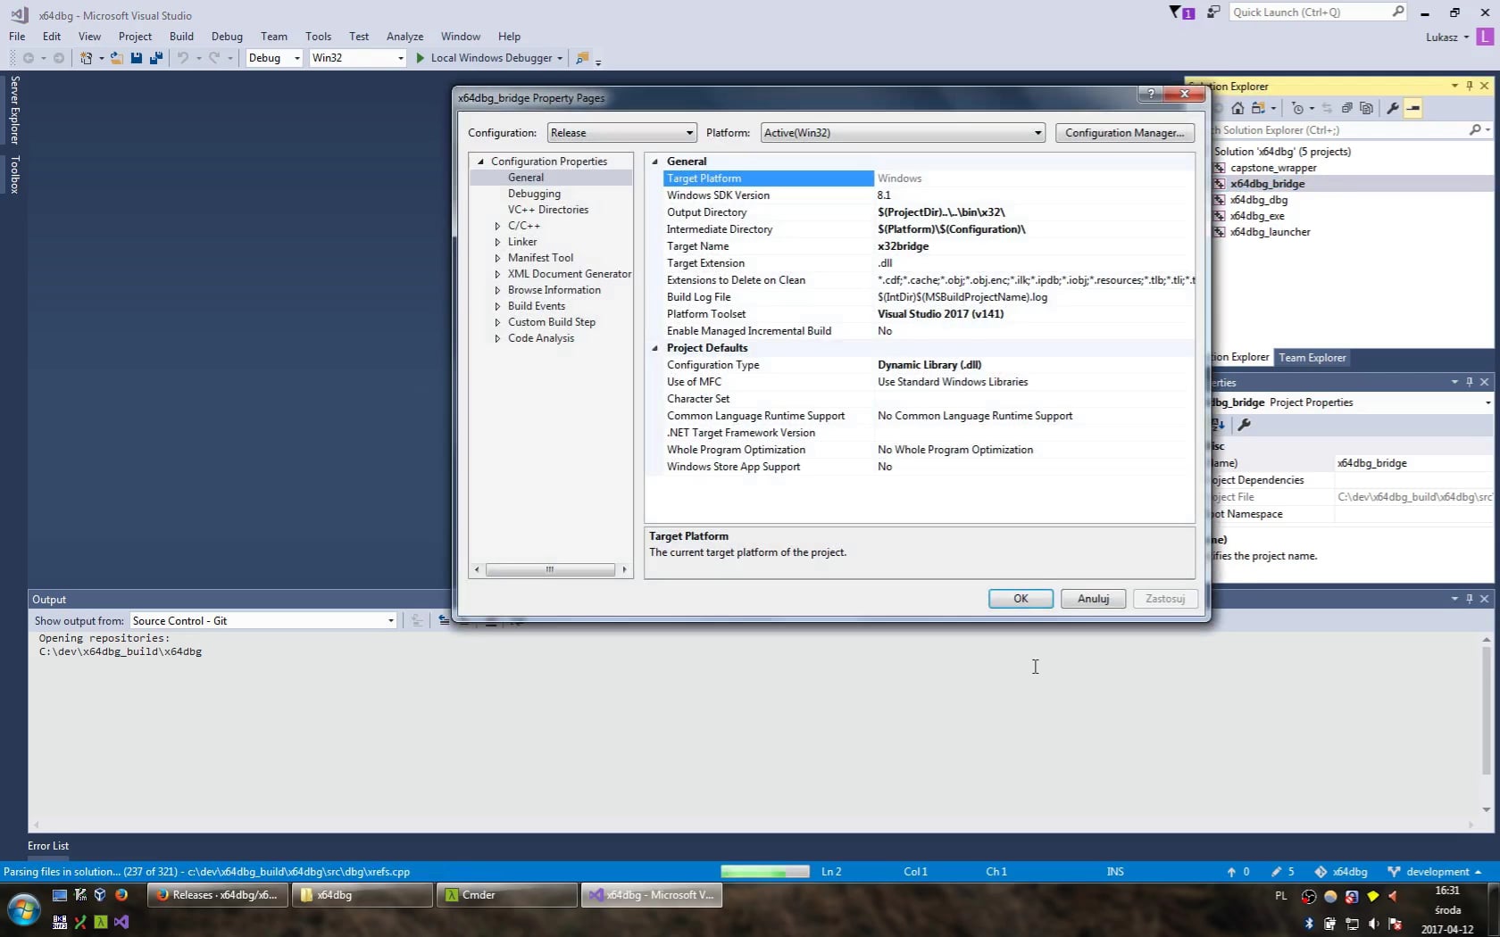Open the Toolbox side tab
The height and width of the screenshot is (937, 1500).
(x=14, y=174)
